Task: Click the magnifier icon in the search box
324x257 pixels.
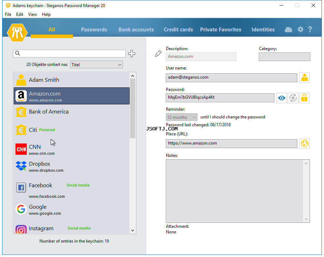Action: pyautogui.click(x=18, y=53)
